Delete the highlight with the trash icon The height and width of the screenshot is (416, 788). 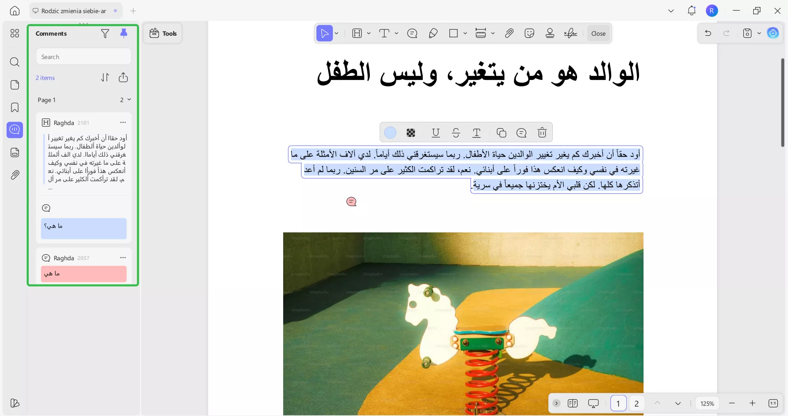pos(542,132)
